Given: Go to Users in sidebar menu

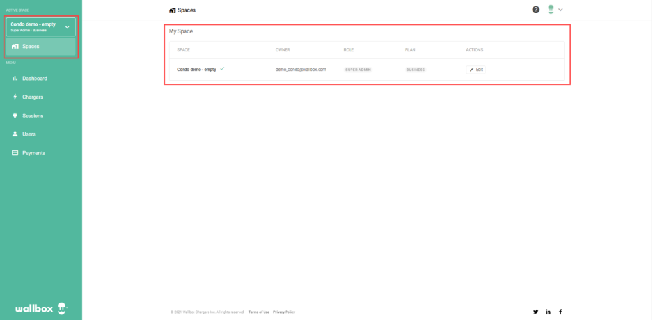Looking at the screenshot, I should tap(29, 134).
